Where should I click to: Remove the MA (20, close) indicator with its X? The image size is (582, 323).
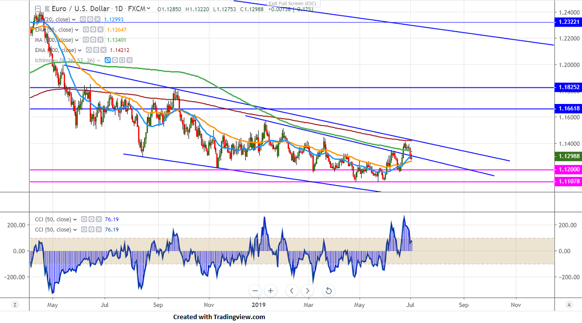(97, 19)
